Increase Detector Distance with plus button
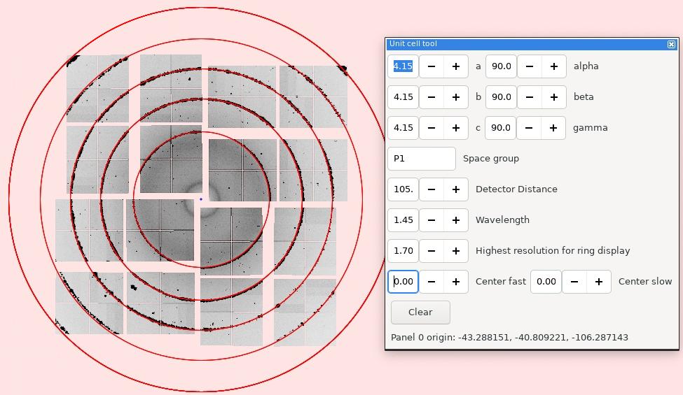Screen dimensions: 683x395 tap(456, 189)
